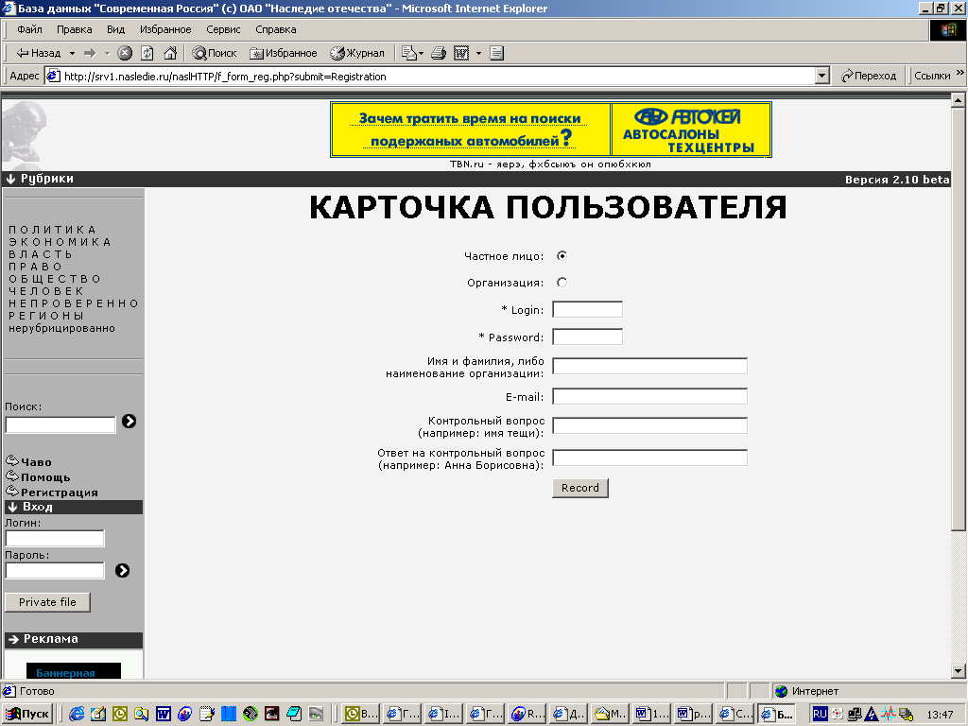This screenshot has width=968, height=726.
Task: Click the RU language indicator in the tray
Action: (820, 714)
